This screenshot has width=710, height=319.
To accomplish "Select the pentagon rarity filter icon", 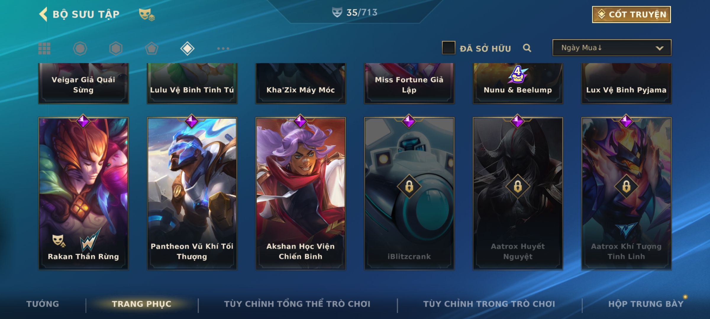I will pyautogui.click(x=151, y=48).
